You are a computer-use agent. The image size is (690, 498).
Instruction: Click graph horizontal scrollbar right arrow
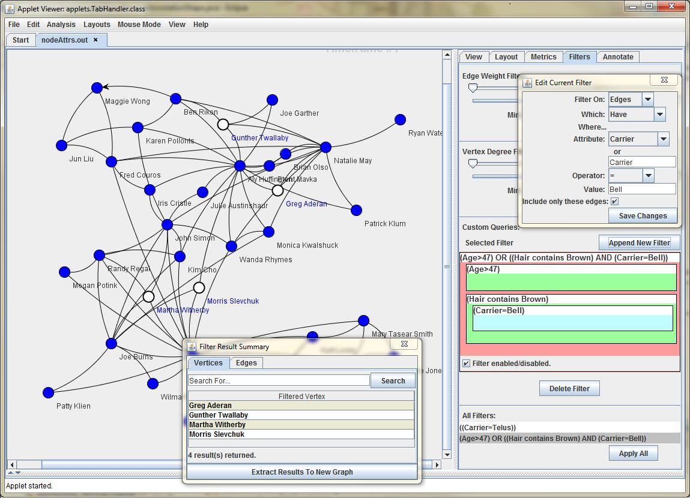437,464
